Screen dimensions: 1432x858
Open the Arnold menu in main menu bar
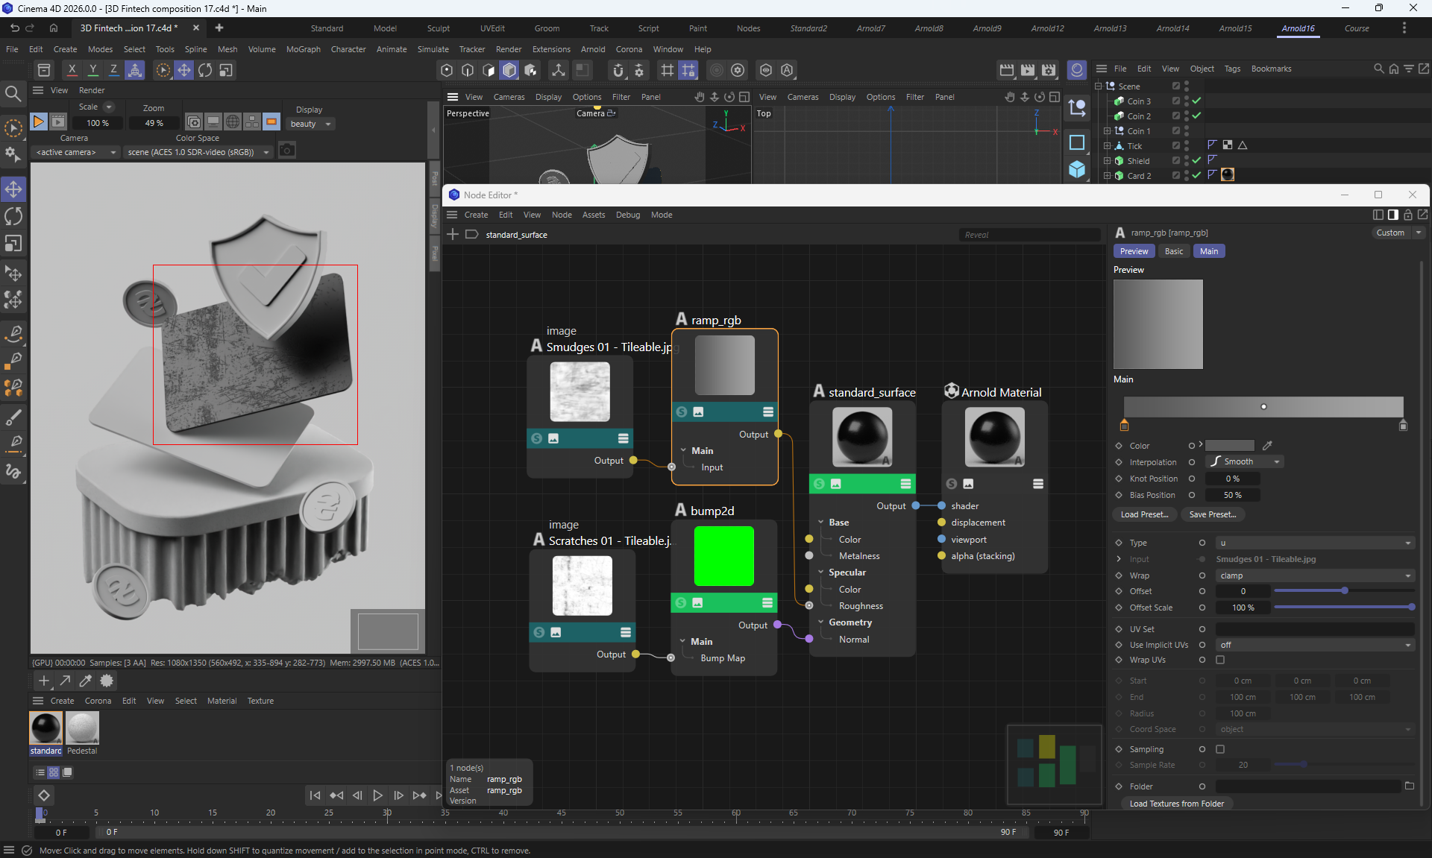tap(593, 49)
